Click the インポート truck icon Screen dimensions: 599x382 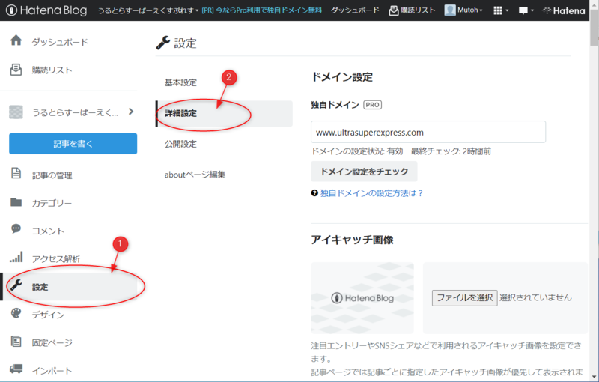point(16,369)
